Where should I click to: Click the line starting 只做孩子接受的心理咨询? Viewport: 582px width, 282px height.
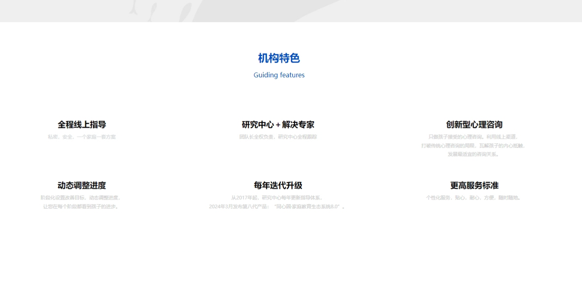click(474, 137)
